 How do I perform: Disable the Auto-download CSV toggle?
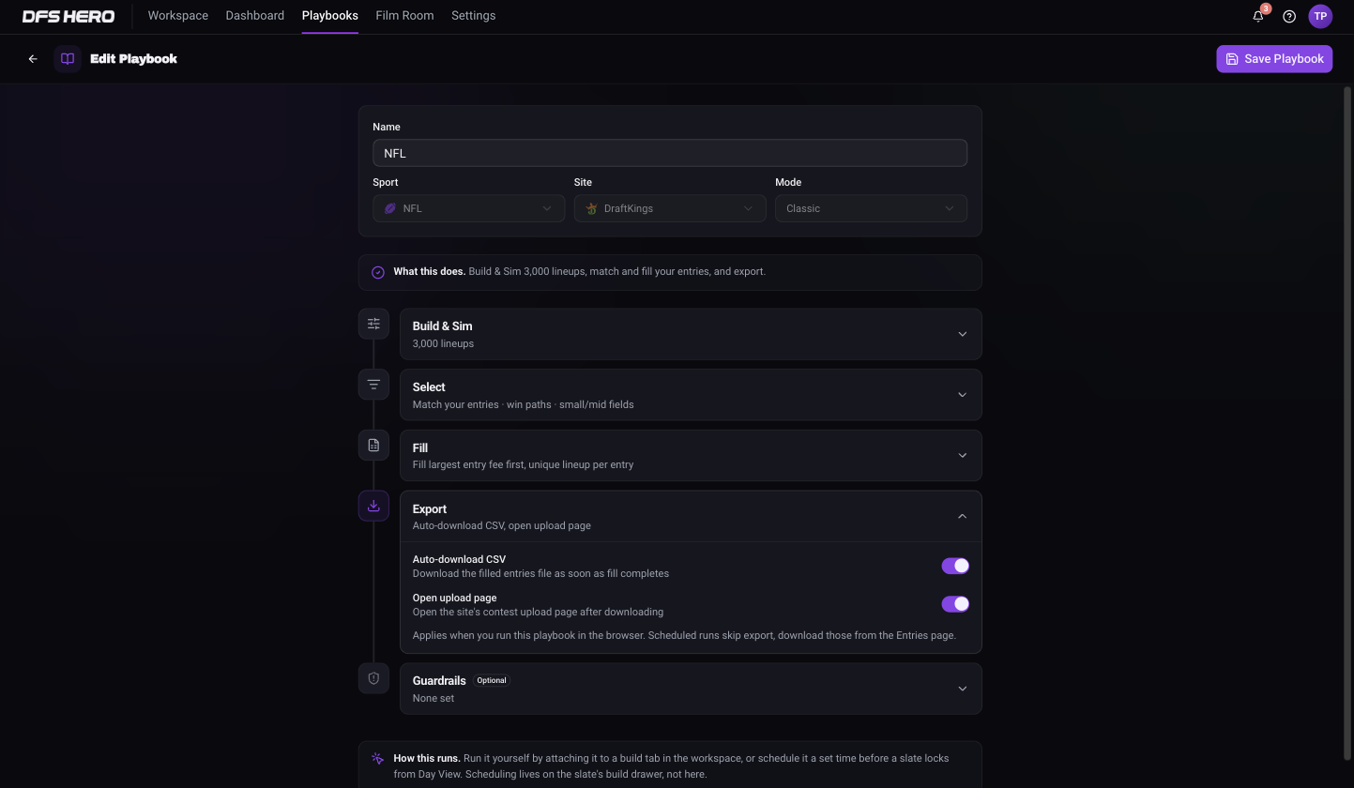coord(955,566)
